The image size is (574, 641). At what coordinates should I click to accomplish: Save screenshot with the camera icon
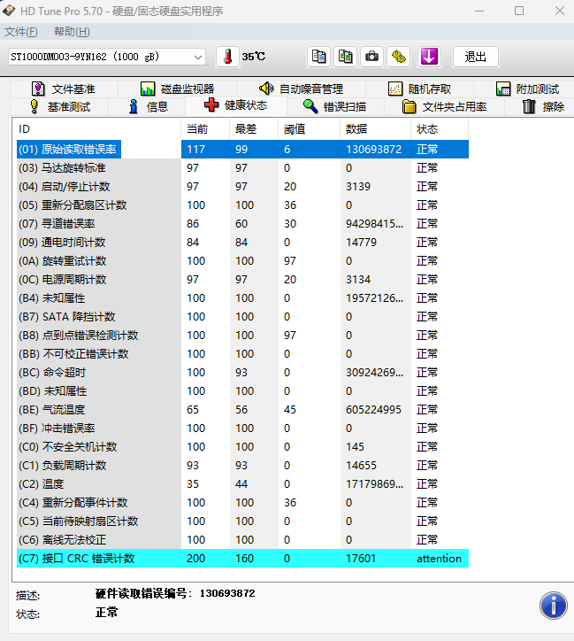click(x=372, y=57)
